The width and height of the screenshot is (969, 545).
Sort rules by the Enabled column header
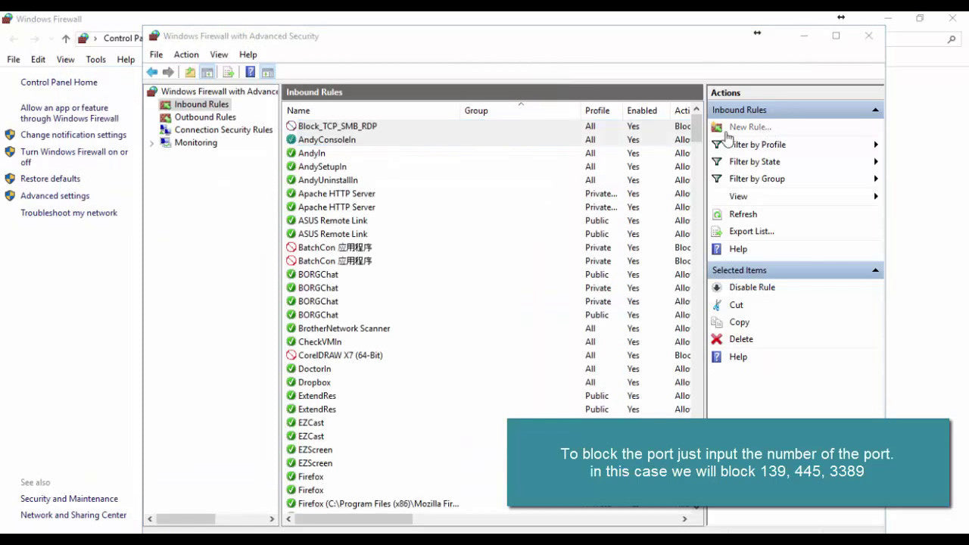click(647, 111)
